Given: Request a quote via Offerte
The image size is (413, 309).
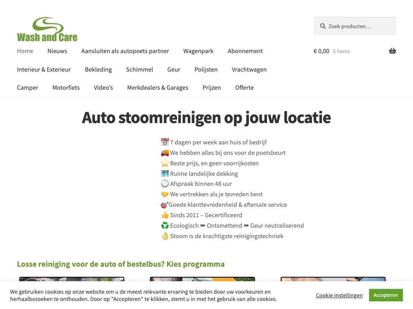Looking at the screenshot, I should point(244,88).
